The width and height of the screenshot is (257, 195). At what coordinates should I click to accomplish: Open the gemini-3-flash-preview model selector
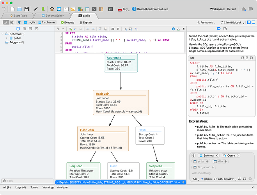coord(219,179)
